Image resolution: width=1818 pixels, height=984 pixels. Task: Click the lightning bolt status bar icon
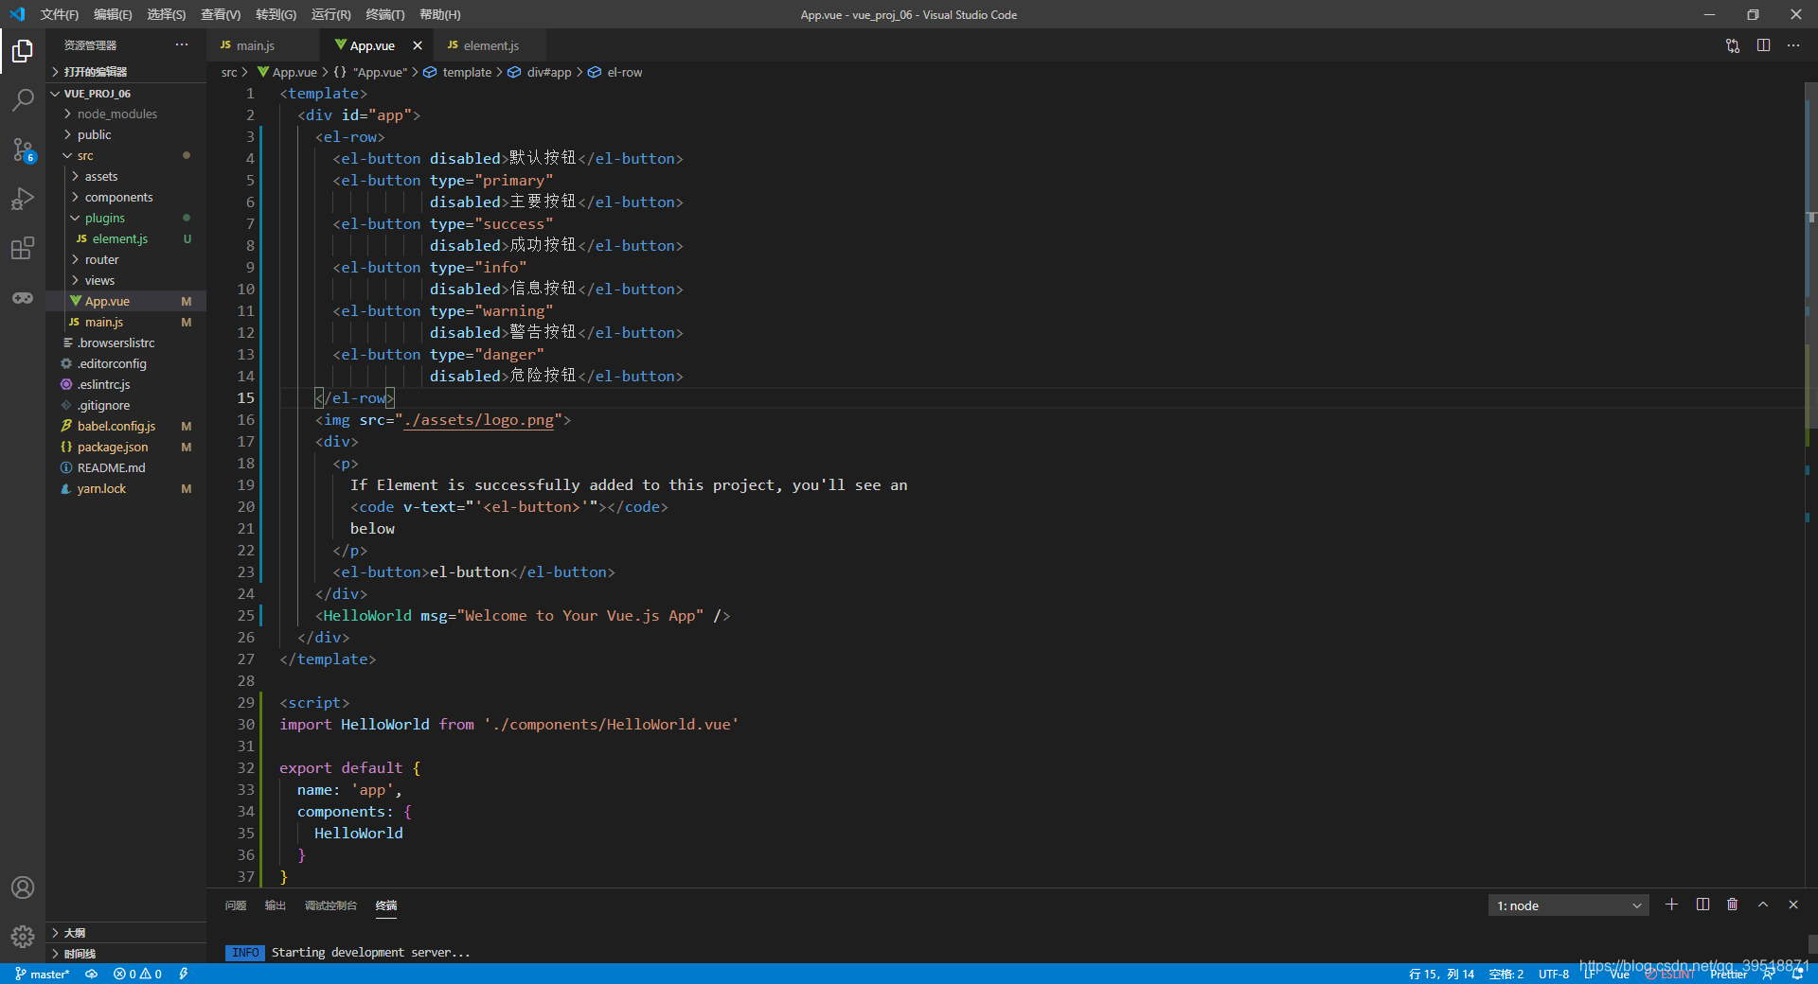coord(184,974)
